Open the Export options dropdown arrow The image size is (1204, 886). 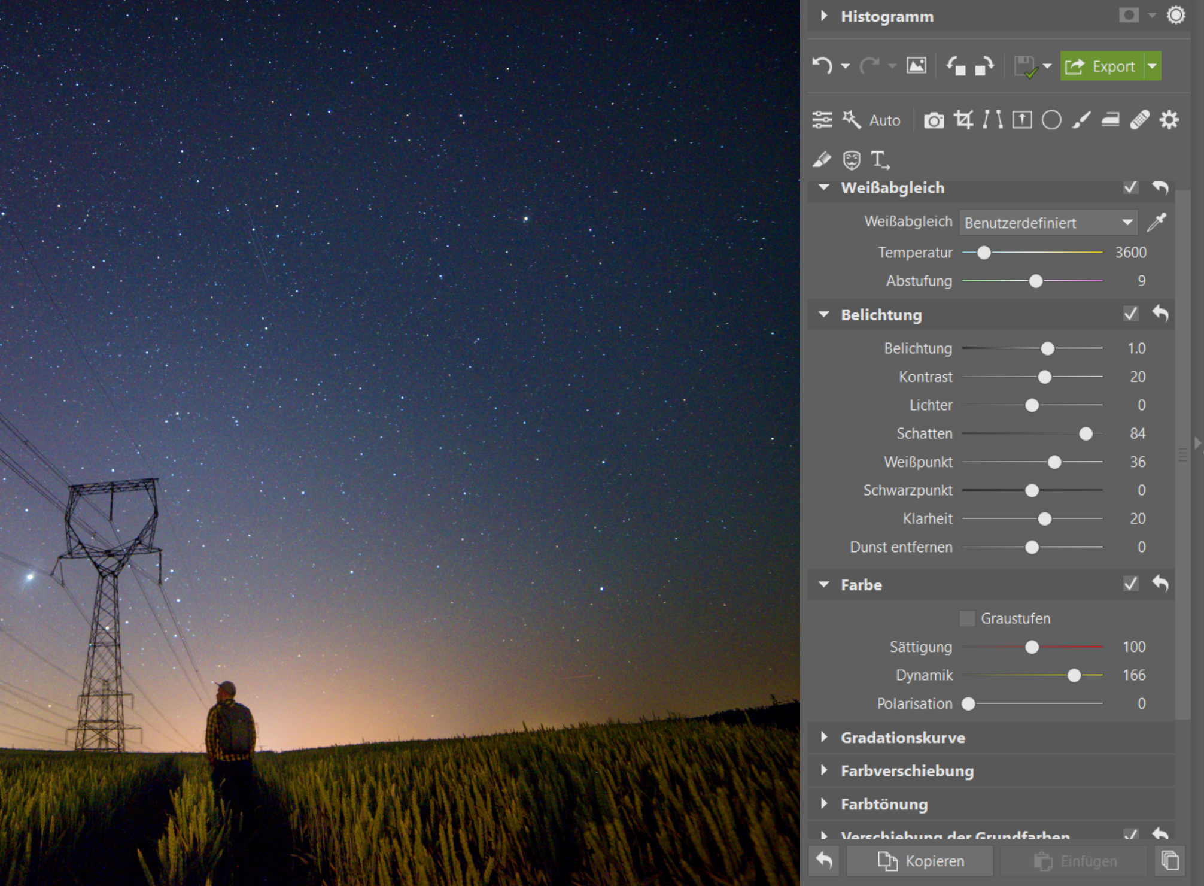(1153, 66)
